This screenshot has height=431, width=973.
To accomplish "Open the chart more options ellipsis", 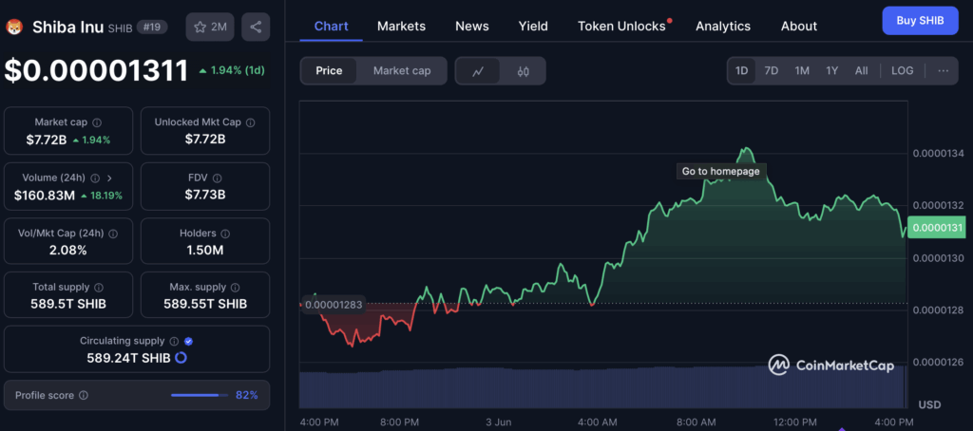I will pyautogui.click(x=944, y=70).
